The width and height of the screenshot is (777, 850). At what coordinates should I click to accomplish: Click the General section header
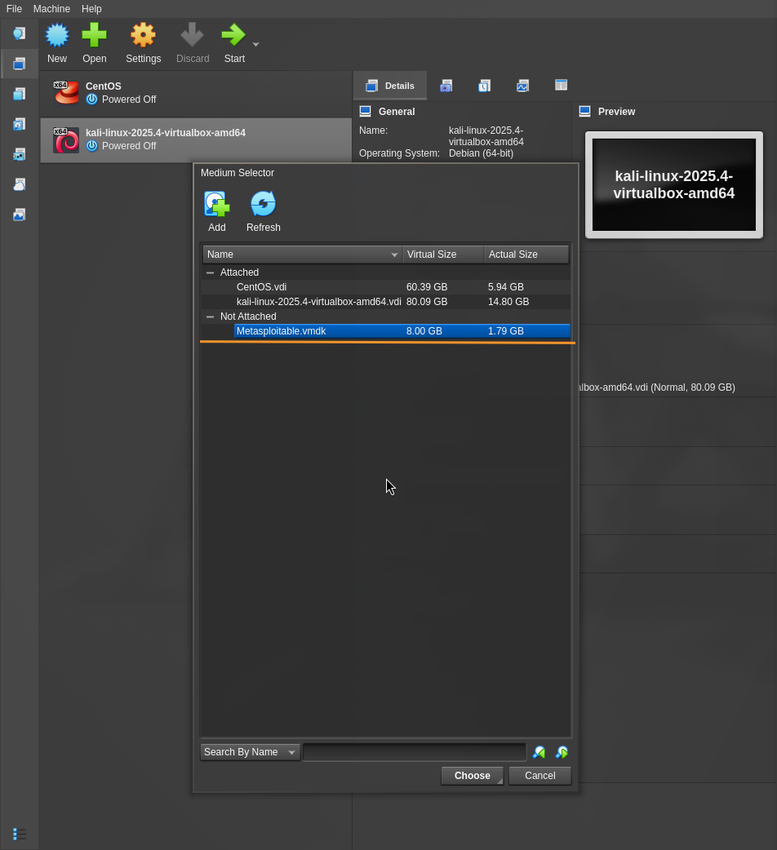pyautogui.click(x=397, y=112)
